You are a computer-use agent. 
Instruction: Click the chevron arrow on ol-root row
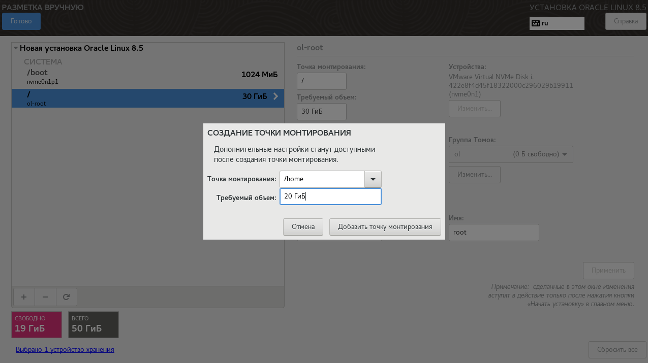point(275,96)
